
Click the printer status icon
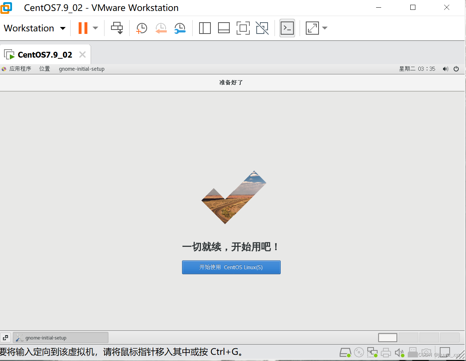(386, 353)
